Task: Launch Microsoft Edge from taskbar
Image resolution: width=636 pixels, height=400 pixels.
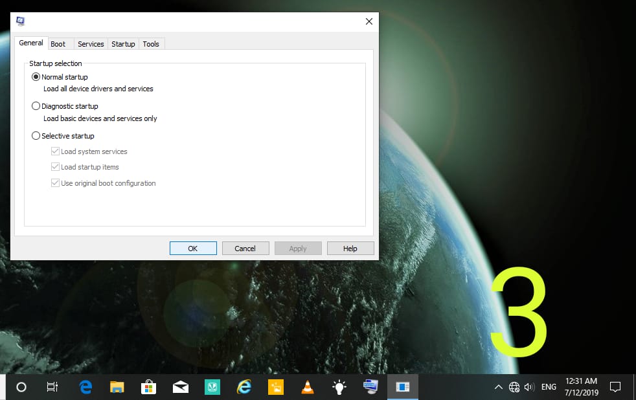Action: [x=85, y=387]
